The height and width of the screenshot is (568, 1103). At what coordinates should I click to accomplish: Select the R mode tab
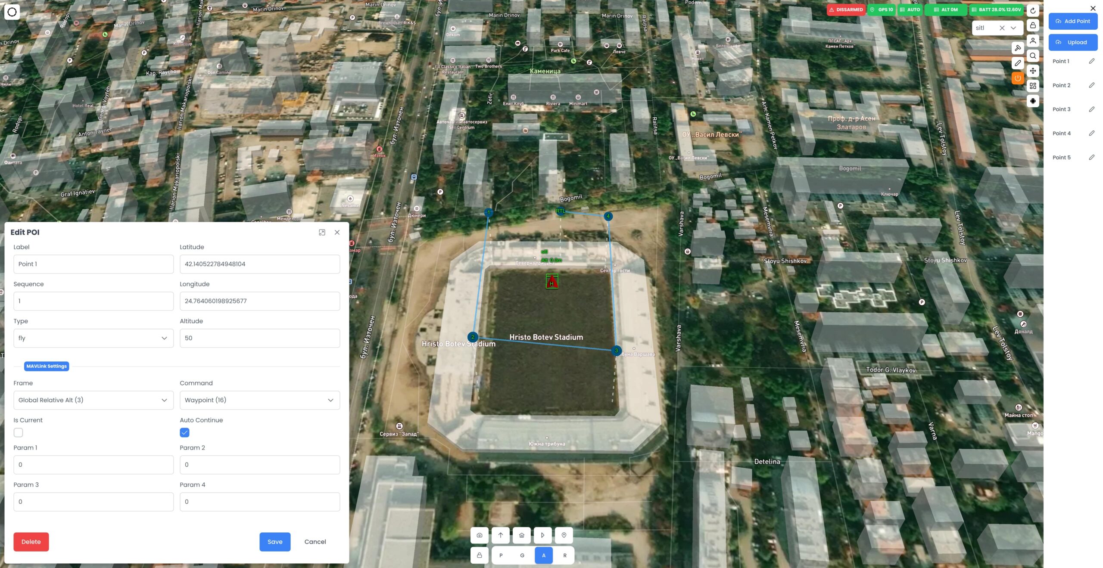[x=564, y=556]
